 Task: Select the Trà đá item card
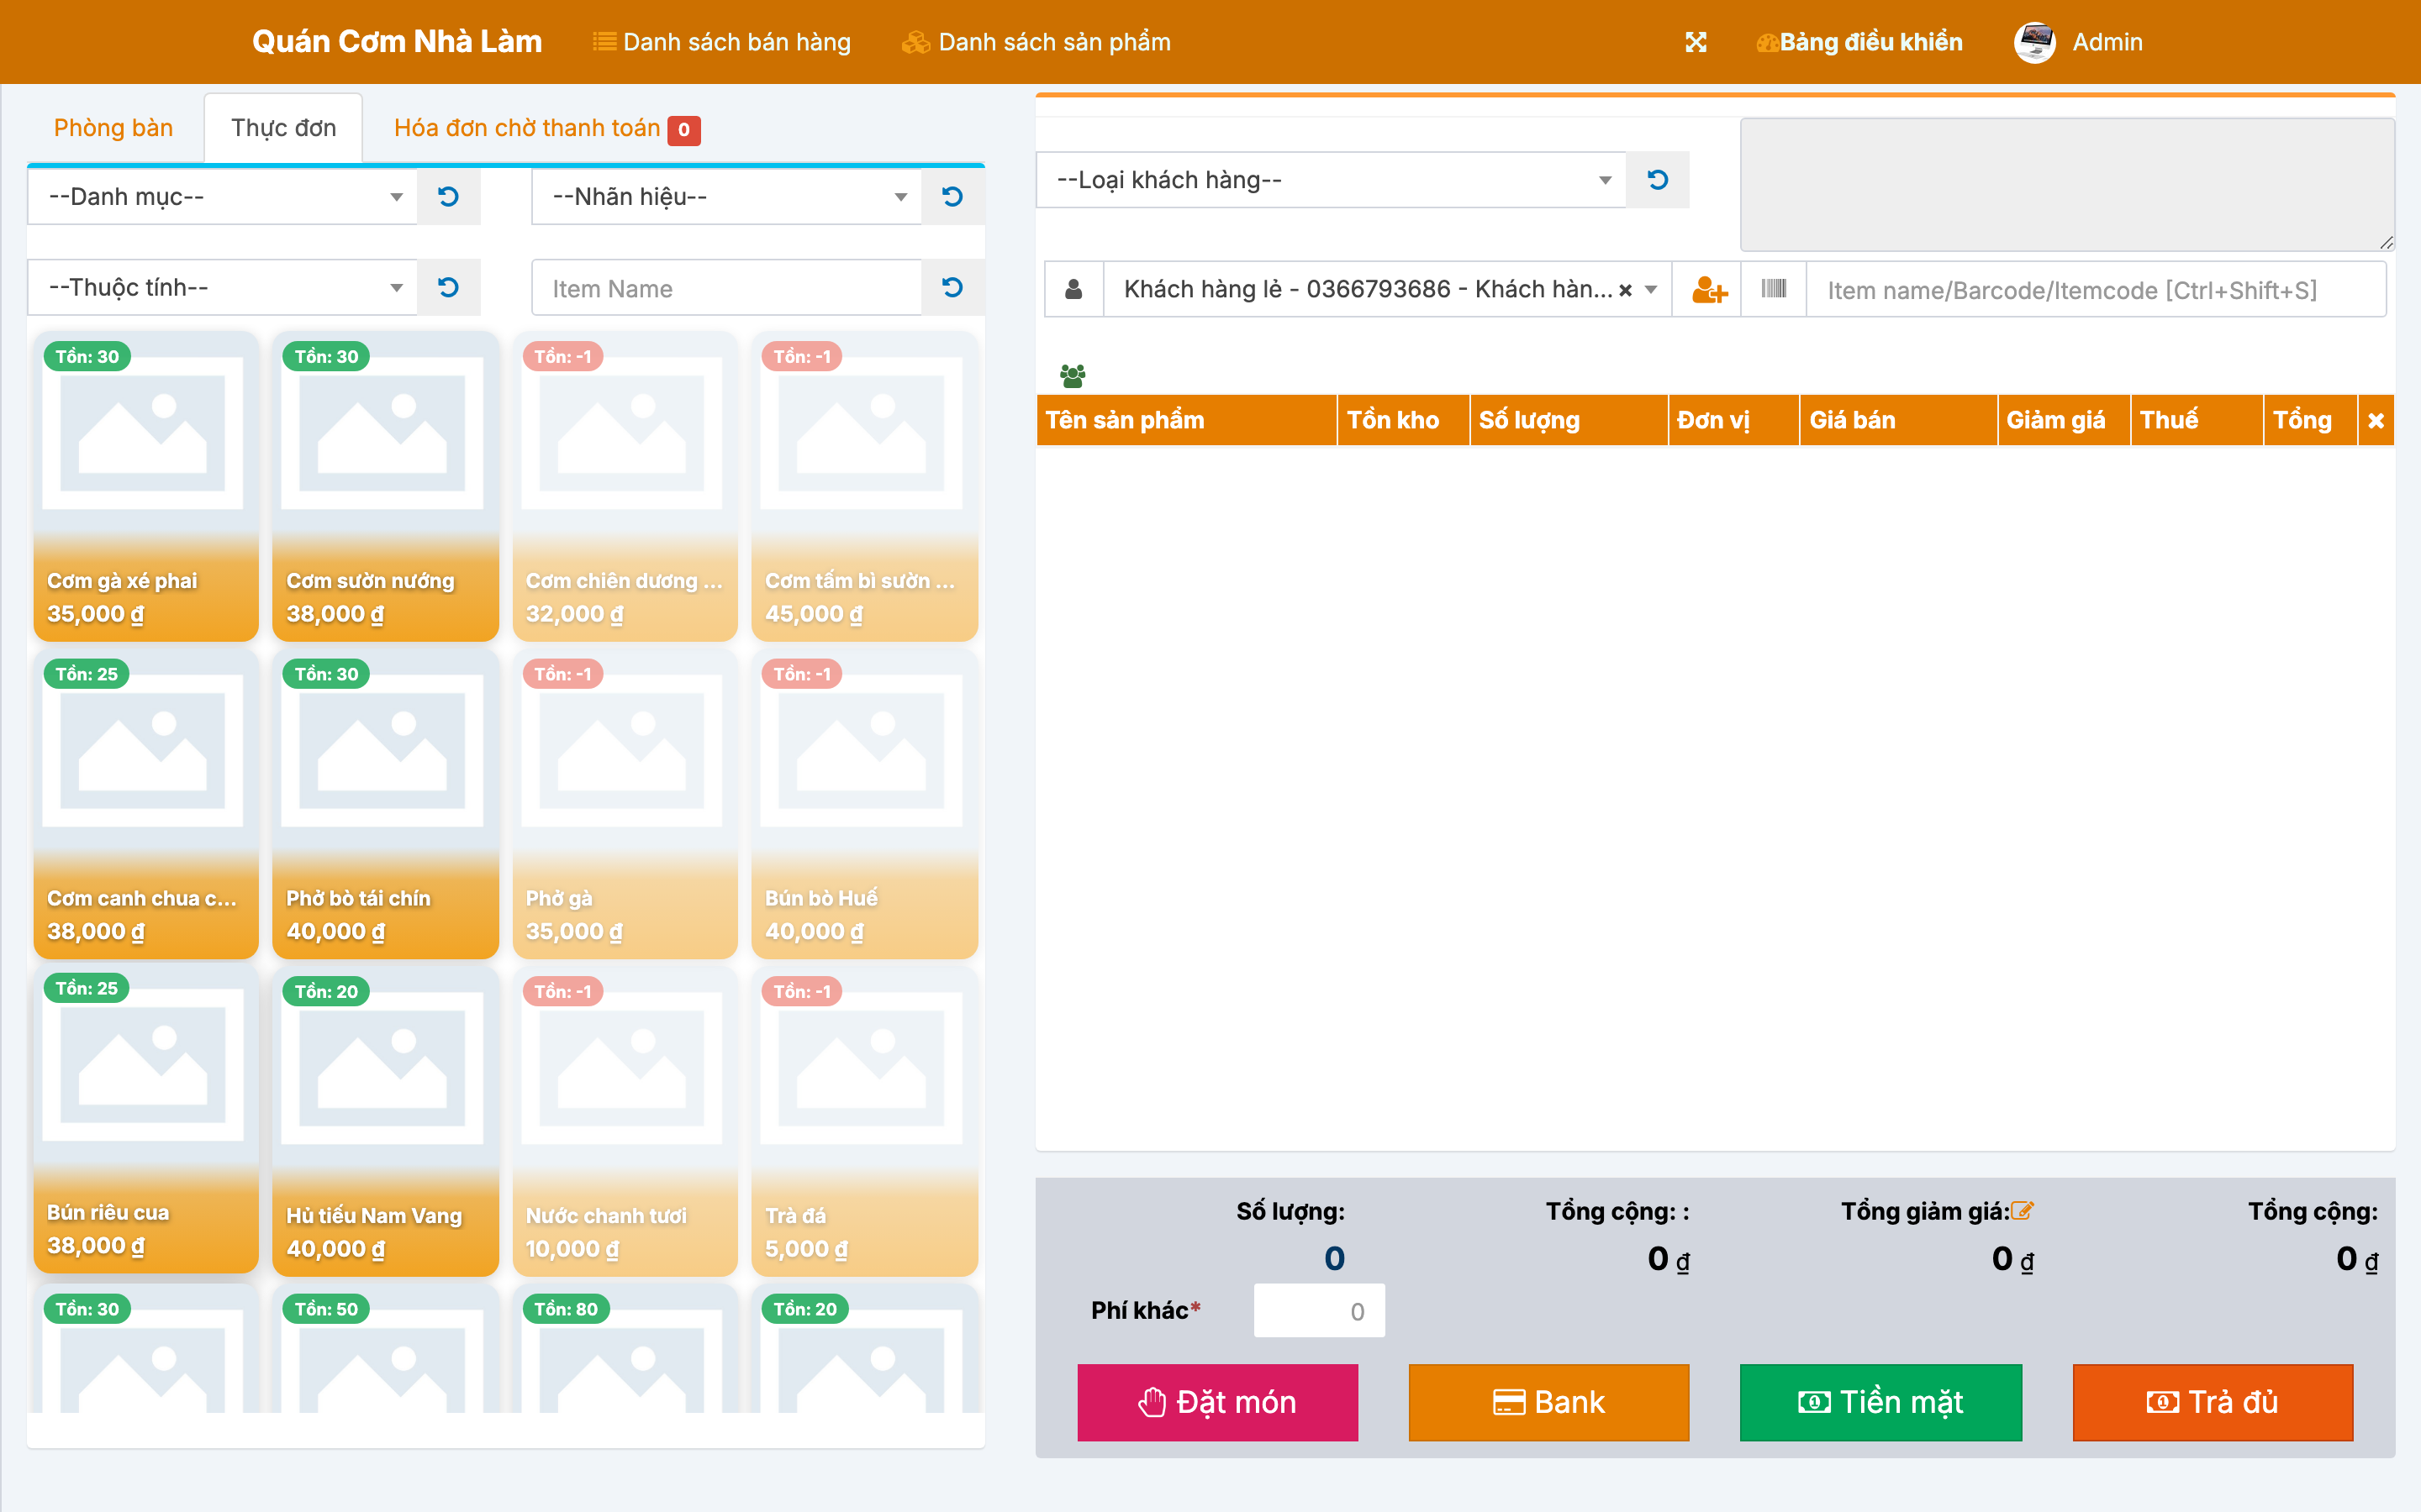coord(864,1122)
